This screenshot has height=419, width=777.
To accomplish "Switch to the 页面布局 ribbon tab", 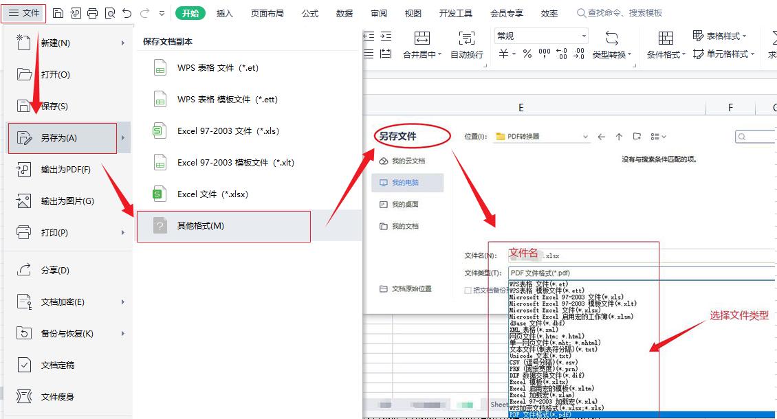I will tap(267, 13).
